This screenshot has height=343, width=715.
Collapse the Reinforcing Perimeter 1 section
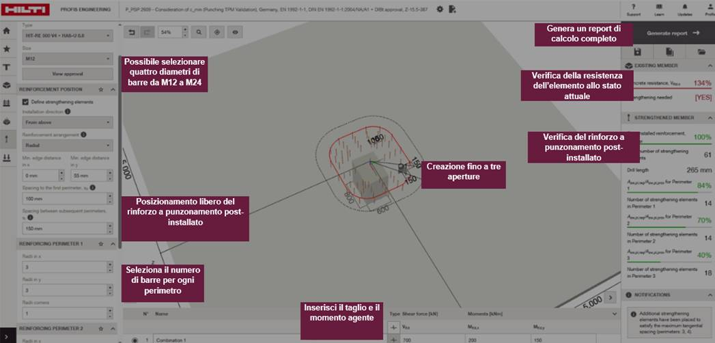[x=113, y=244]
